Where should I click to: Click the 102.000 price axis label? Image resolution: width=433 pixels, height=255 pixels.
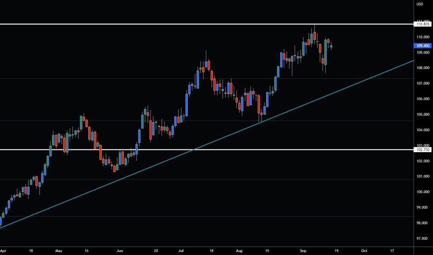423,161
